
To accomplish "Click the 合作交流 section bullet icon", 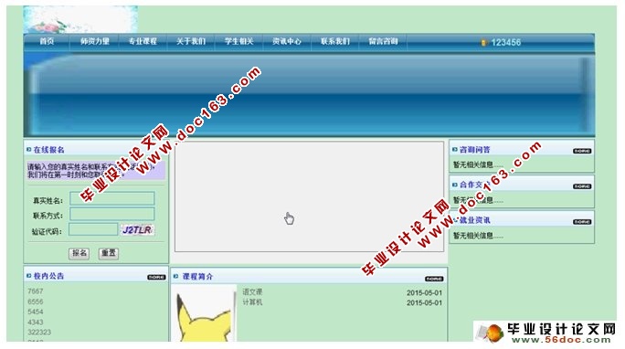I will (454, 185).
